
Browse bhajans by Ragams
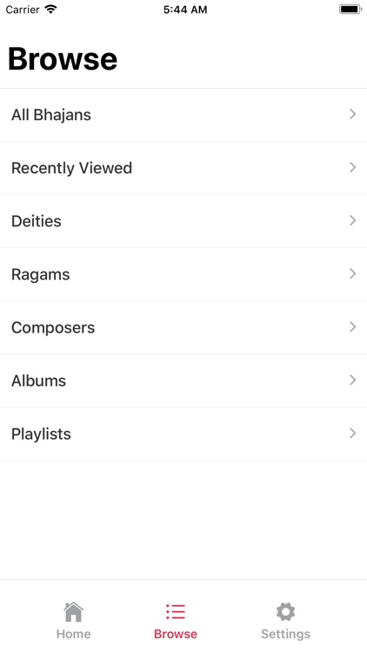point(183,274)
